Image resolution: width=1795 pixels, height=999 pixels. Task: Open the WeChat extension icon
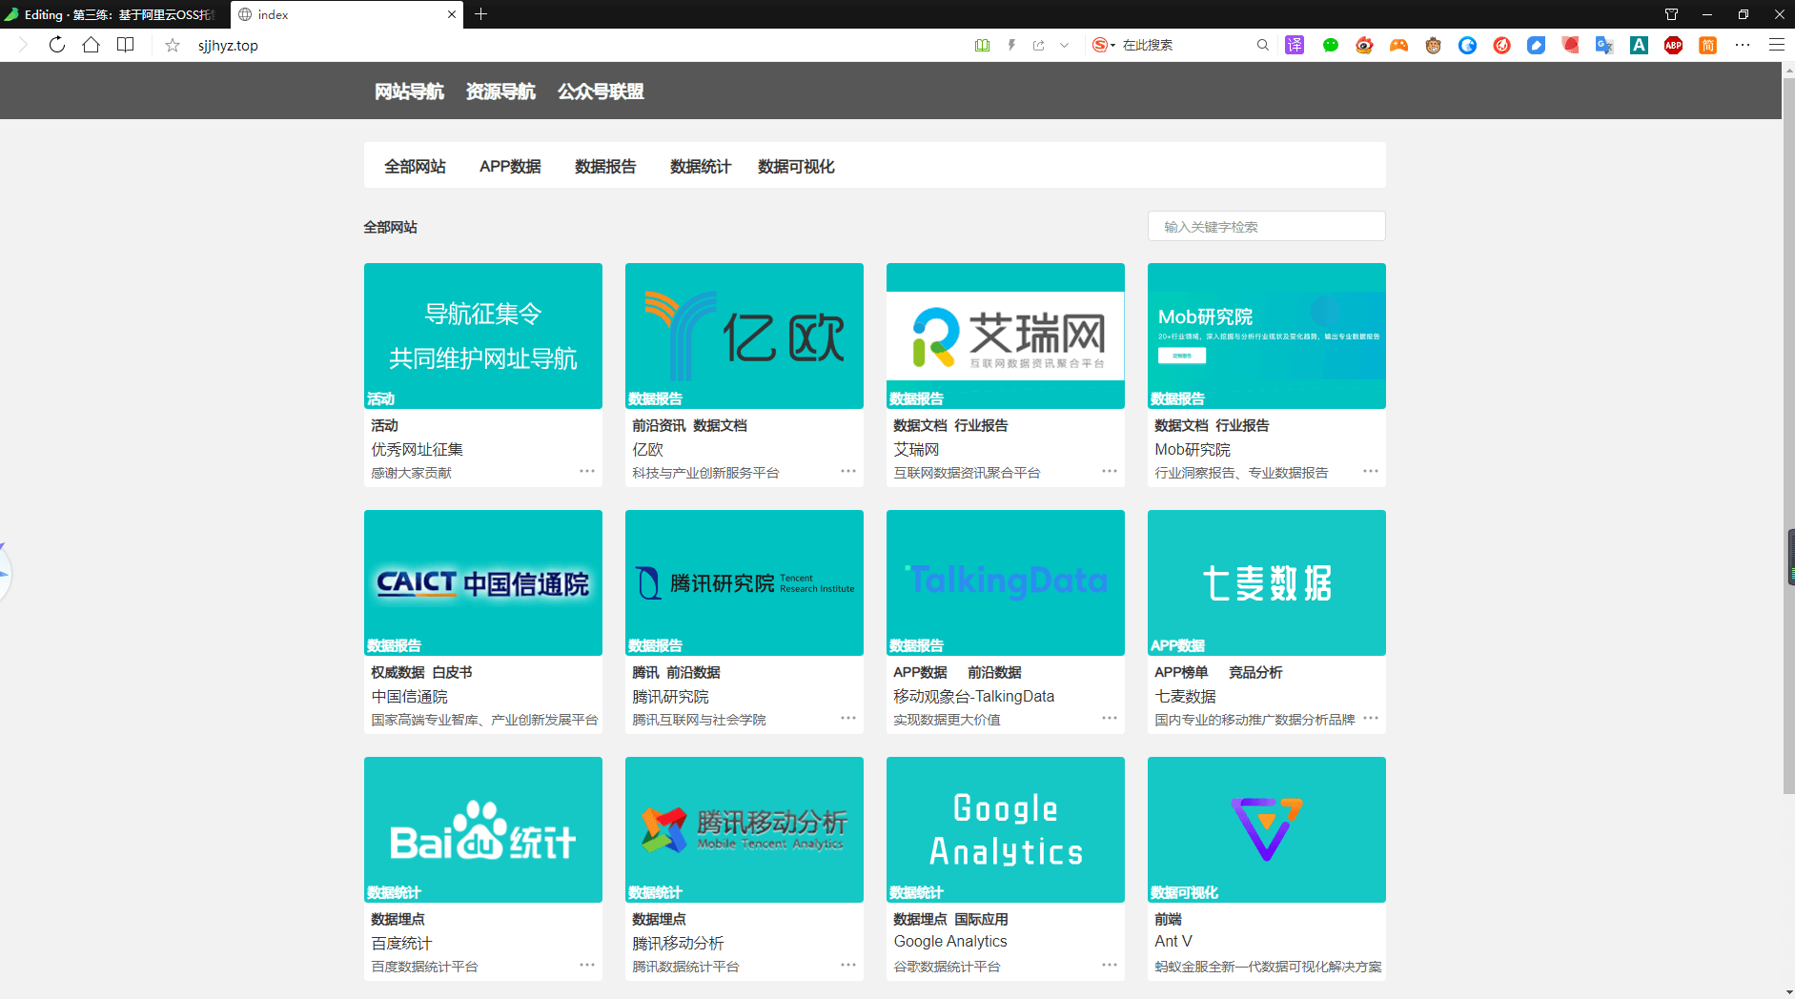1331,45
